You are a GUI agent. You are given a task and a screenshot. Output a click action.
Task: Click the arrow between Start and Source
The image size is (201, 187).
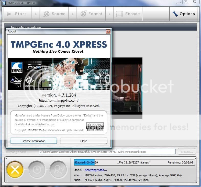click(36, 14)
